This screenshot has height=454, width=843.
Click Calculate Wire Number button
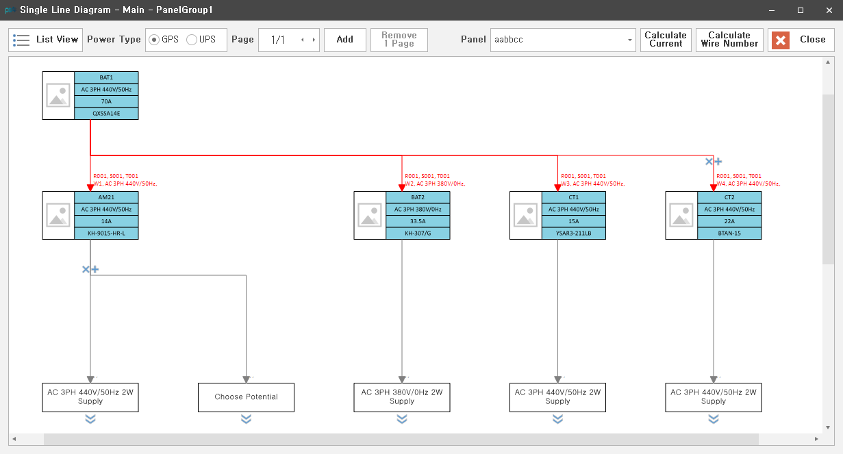pyautogui.click(x=729, y=40)
